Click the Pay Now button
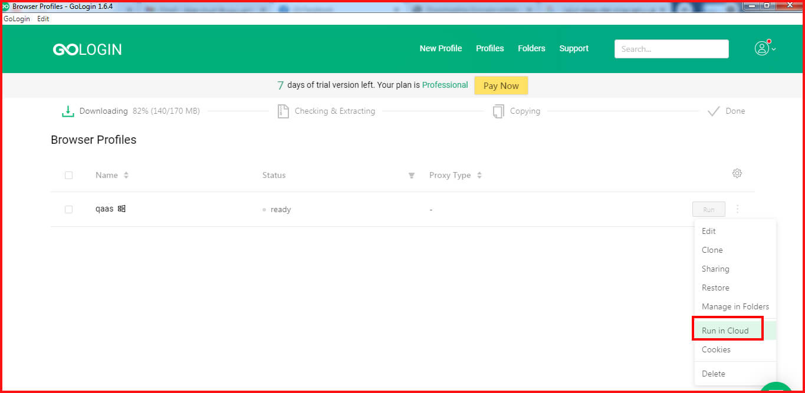 point(501,85)
